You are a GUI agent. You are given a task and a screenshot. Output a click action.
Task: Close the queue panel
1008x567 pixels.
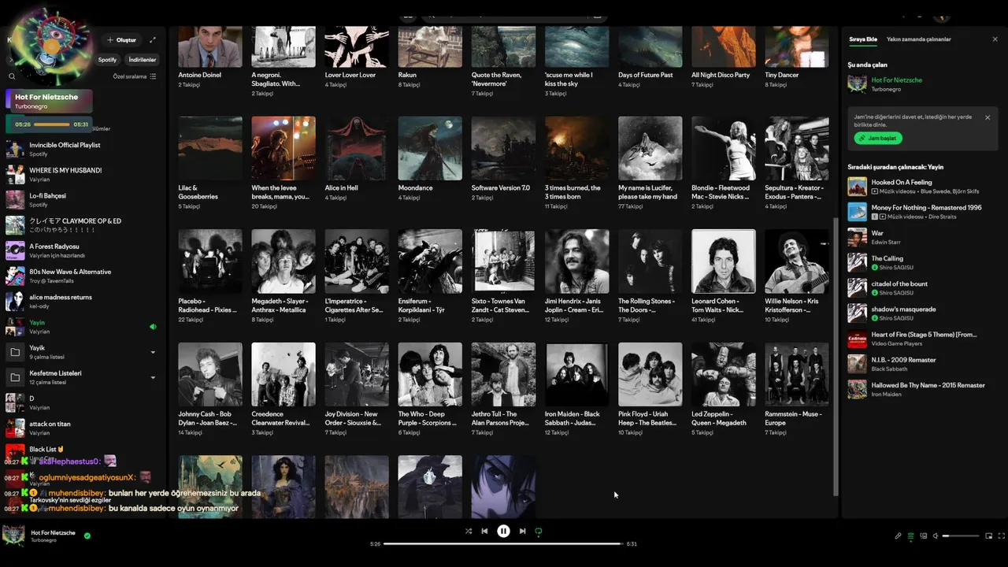coord(995,39)
